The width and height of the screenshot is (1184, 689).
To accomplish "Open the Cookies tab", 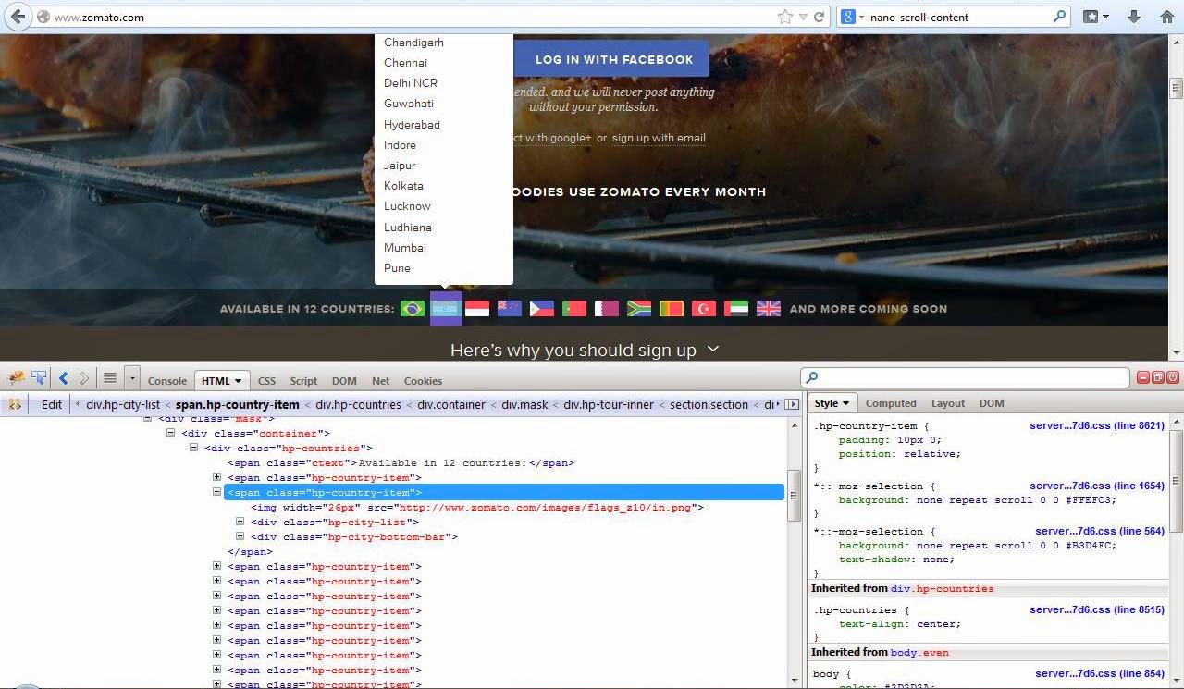I will [x=423, y=381].
